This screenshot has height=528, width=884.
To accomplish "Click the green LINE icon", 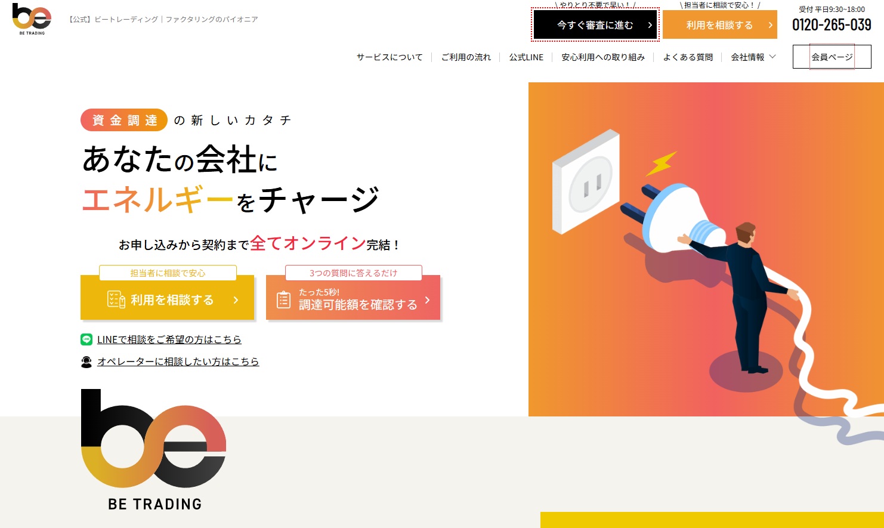I will 86,339.
